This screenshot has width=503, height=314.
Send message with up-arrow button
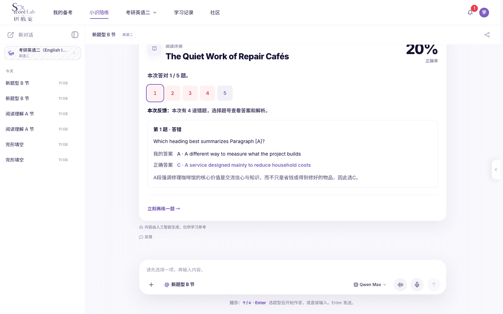coord(434,285)
